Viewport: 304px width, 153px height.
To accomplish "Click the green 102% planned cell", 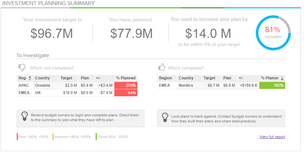I will [272, 85].
